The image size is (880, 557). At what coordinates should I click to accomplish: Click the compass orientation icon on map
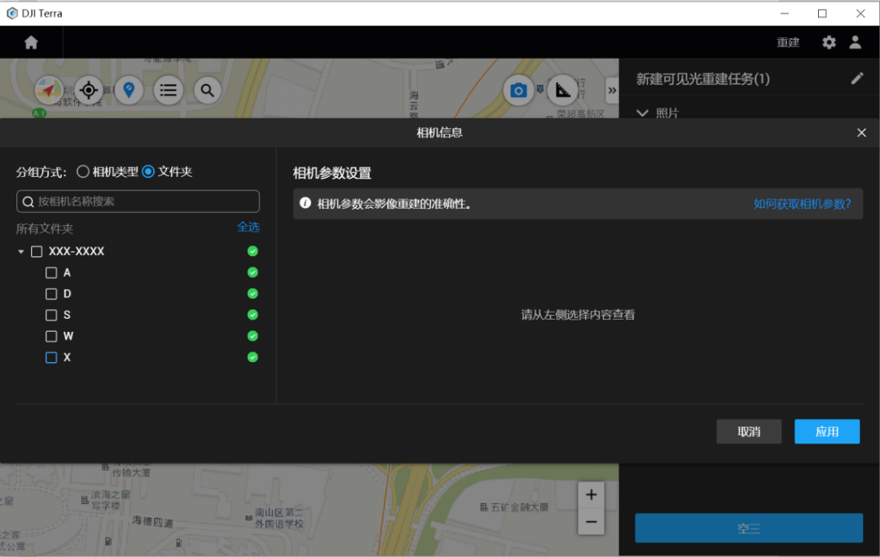point(49,90)
